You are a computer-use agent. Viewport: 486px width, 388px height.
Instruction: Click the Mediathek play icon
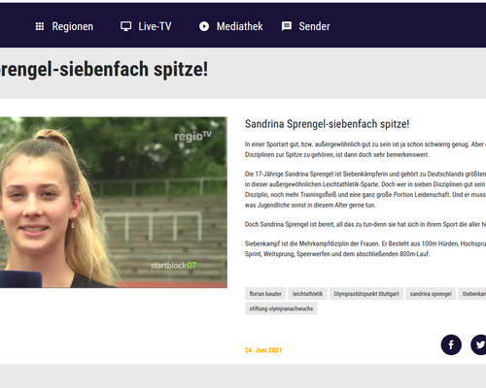click(x=204, y=26)
